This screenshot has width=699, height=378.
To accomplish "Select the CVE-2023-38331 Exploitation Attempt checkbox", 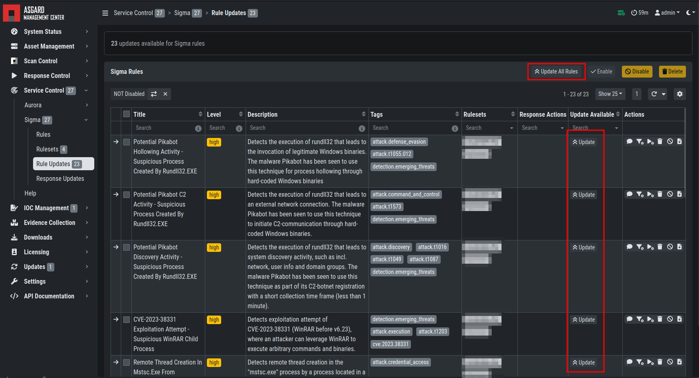I will click(126, 320).
